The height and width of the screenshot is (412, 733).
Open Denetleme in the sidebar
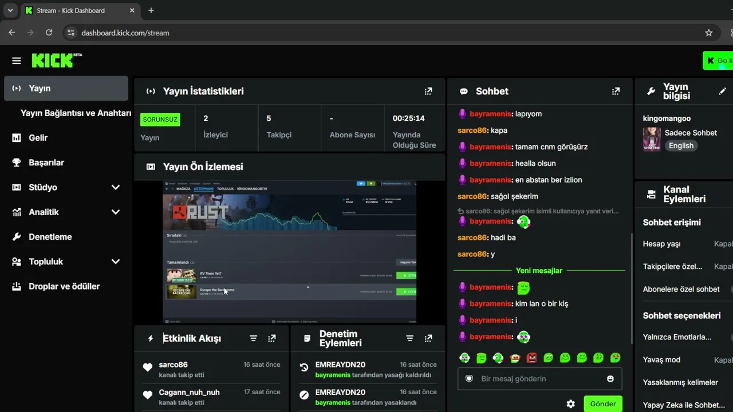tap(66, 237)
